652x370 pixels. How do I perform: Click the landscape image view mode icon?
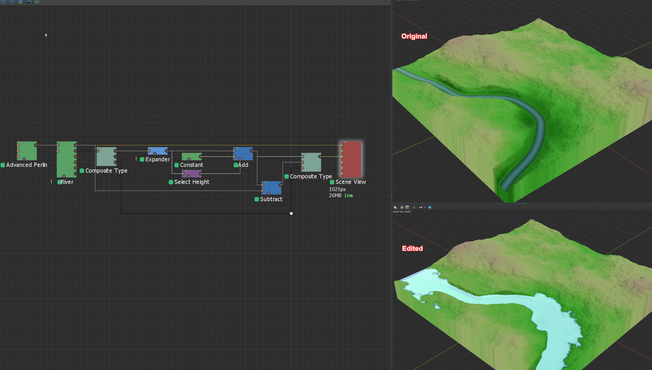(407, 207)
